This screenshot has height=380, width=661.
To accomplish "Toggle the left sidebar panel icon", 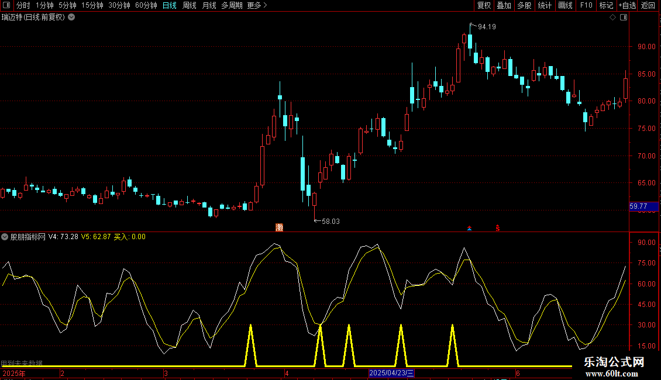I will pyautogui.click(x=6, y=5).
